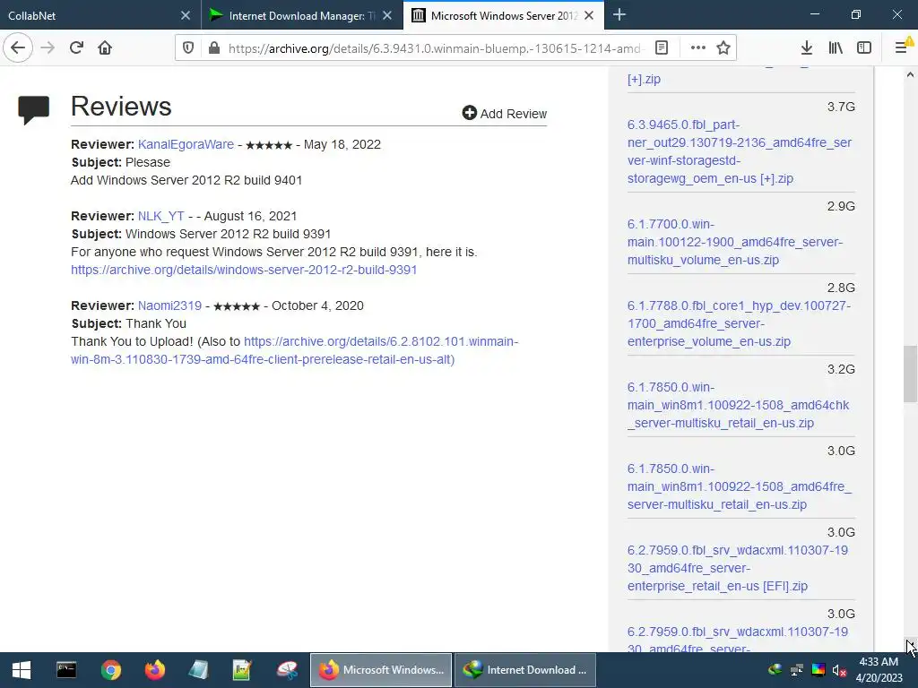Download 6.3.9465.0 fbl_partner storagestd zip

coord(740,151)
